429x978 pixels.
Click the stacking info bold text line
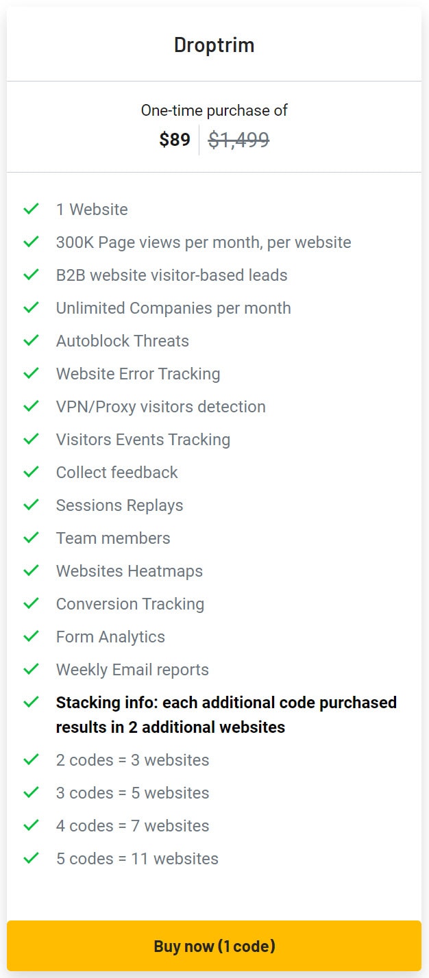pos(226,714)
